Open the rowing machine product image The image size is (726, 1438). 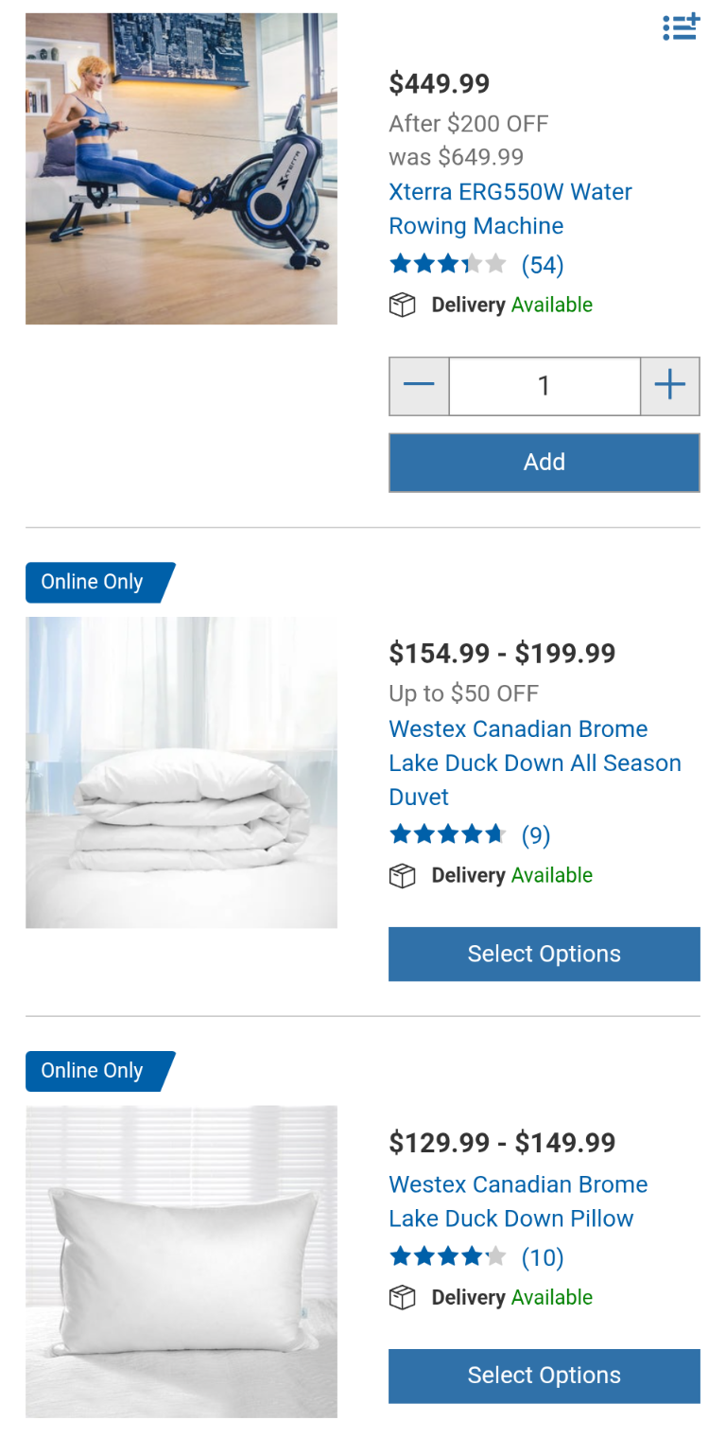[x=181, y=168]
